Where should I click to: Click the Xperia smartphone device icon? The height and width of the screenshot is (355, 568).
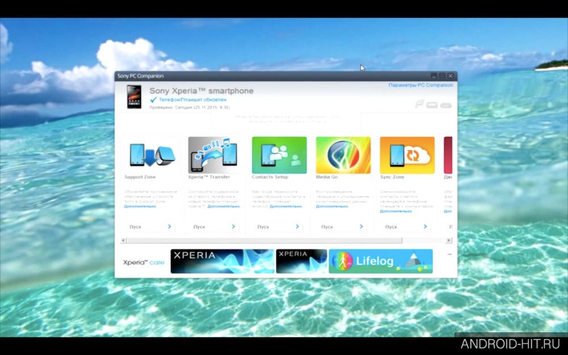pyautogui.click(x=134, y=97)
